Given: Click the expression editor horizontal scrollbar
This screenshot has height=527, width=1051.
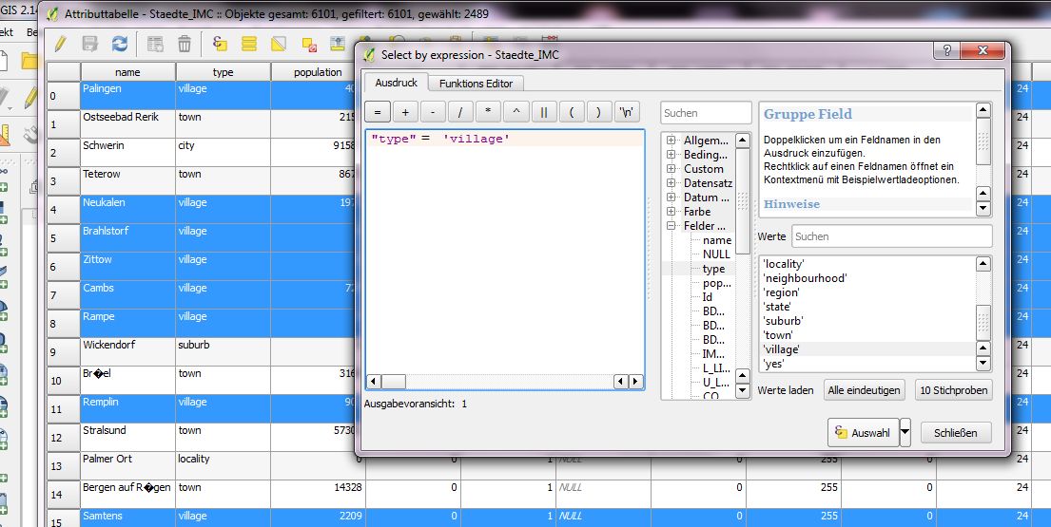Looking at the screenshot, I should coord(504,382).
